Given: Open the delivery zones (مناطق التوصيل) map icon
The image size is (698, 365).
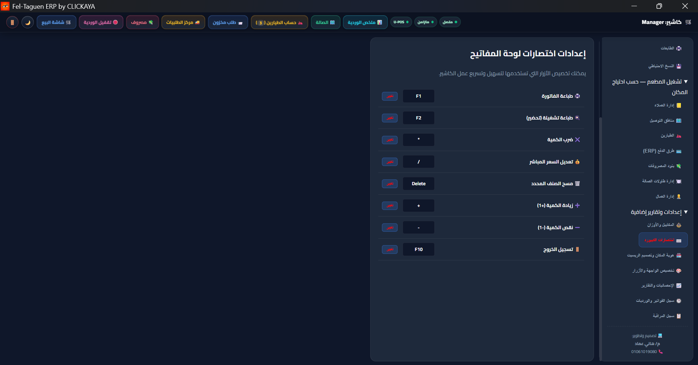Looking at the screenshot, I should point(679,121).
